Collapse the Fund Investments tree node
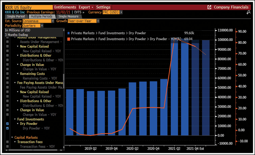255x155 pixels. 15,119
